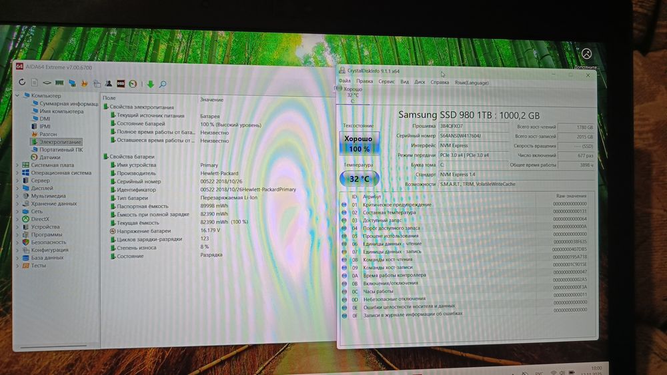Expand the Мультимедиа tree node
The width and height of the screenshot is (667, 375).
[17, 196]
